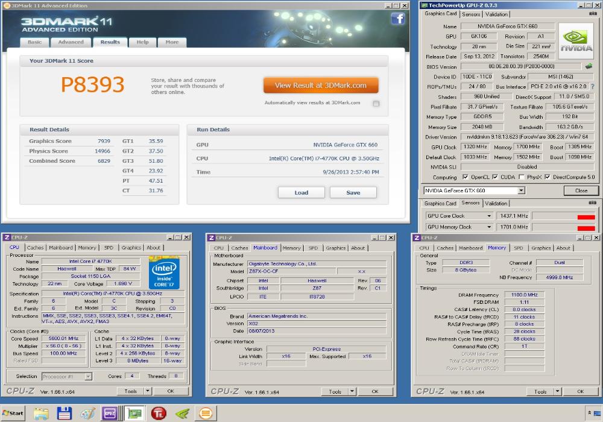Switch to the Basic tab in 3DMark 11

pos(34,42)
